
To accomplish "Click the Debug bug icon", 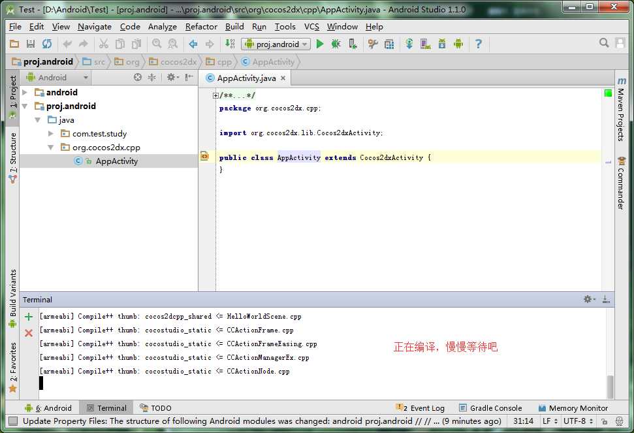I will point(336,44).
